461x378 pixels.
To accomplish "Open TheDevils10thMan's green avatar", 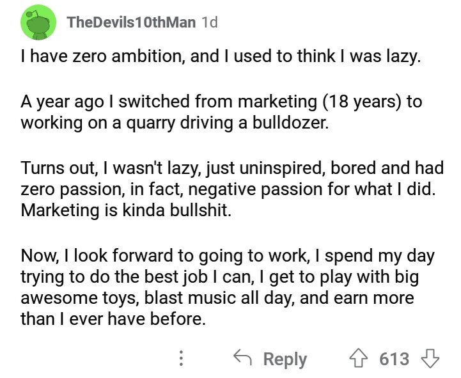I will click(38, 22).
